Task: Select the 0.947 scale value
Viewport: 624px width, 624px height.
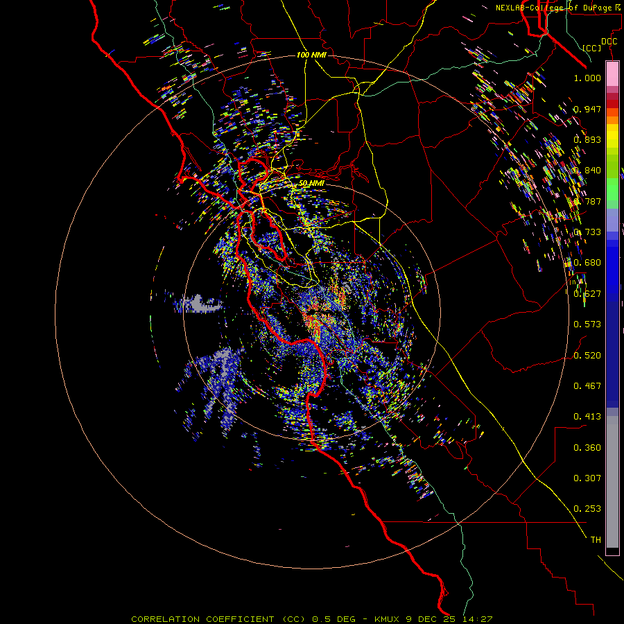Action: point(587,109)
